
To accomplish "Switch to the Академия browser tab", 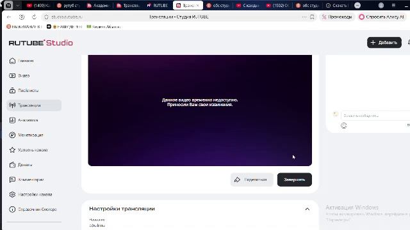I will (x=98, y=5).
